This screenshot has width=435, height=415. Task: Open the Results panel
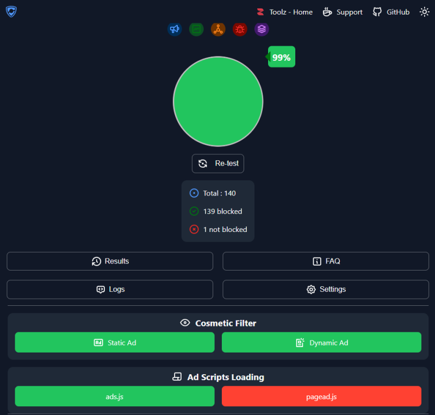coord(110,261)
